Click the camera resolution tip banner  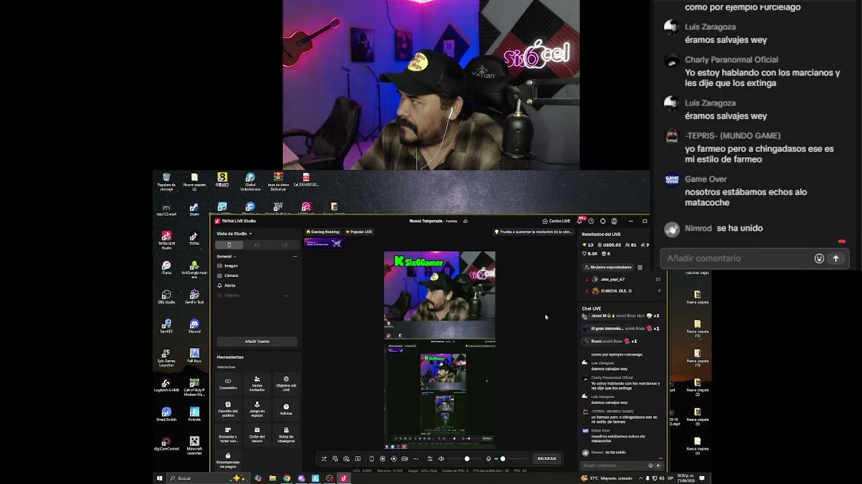coord(533,232)
